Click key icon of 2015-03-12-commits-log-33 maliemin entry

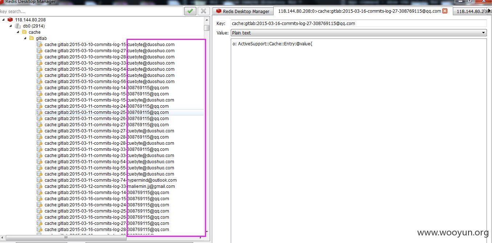tap(40, 186)
